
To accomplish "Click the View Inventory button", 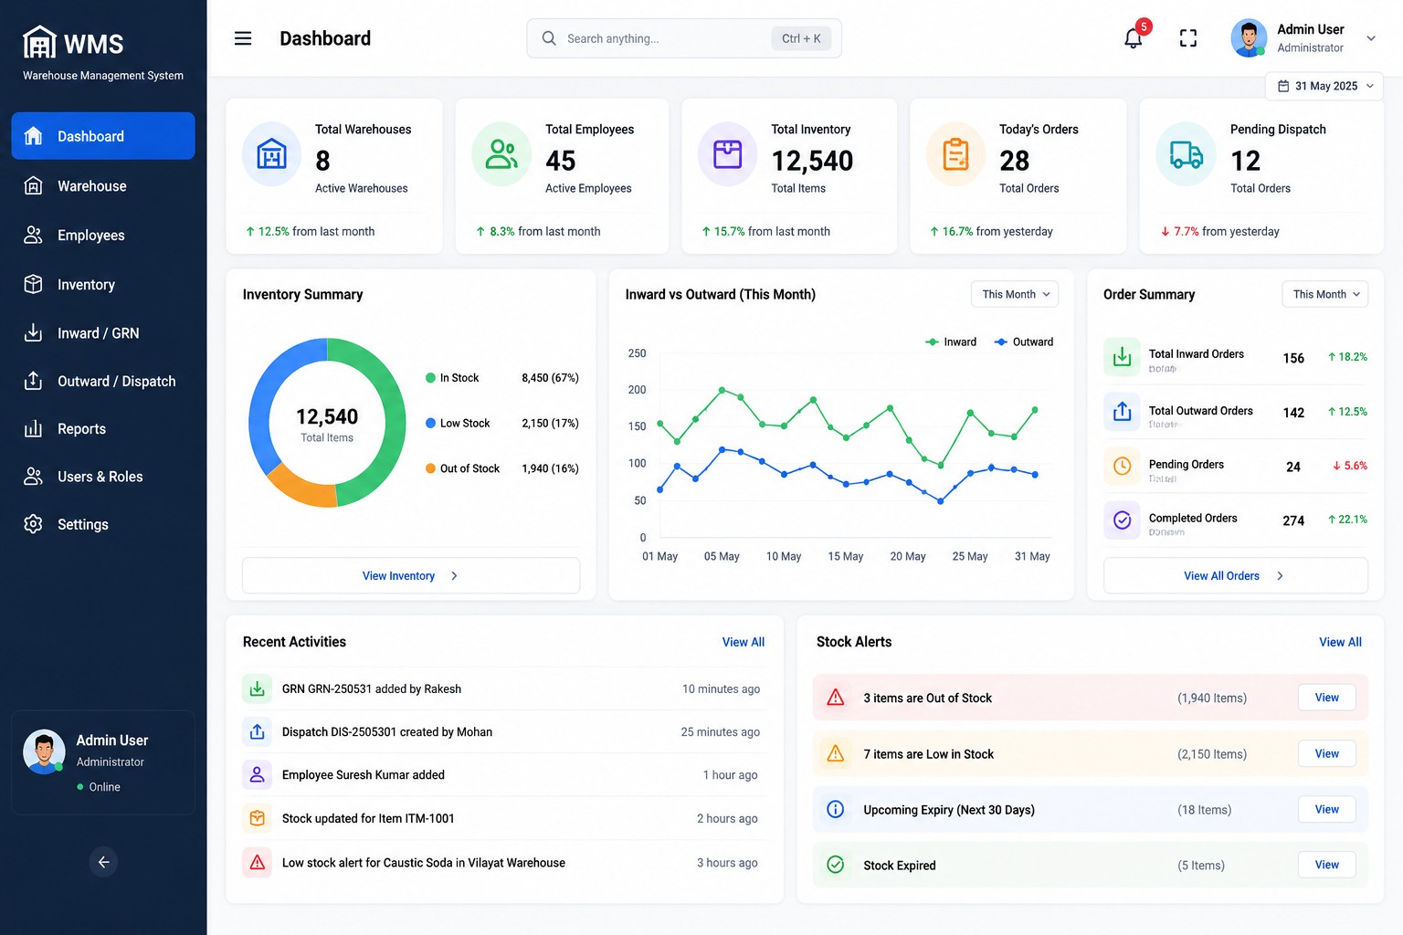I will (x=411, y=576).
